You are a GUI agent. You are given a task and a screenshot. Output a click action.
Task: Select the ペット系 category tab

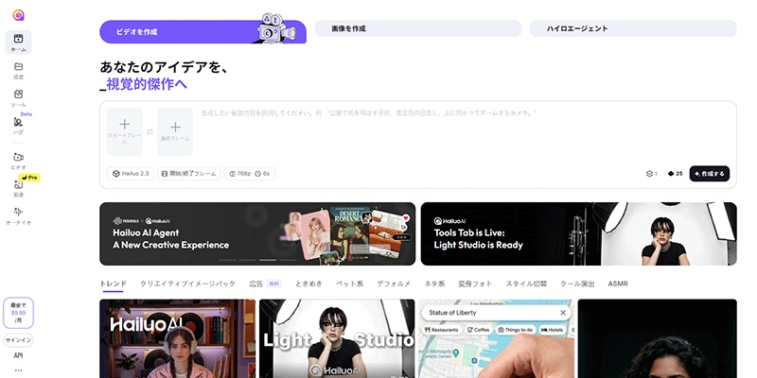pos(349,284)
